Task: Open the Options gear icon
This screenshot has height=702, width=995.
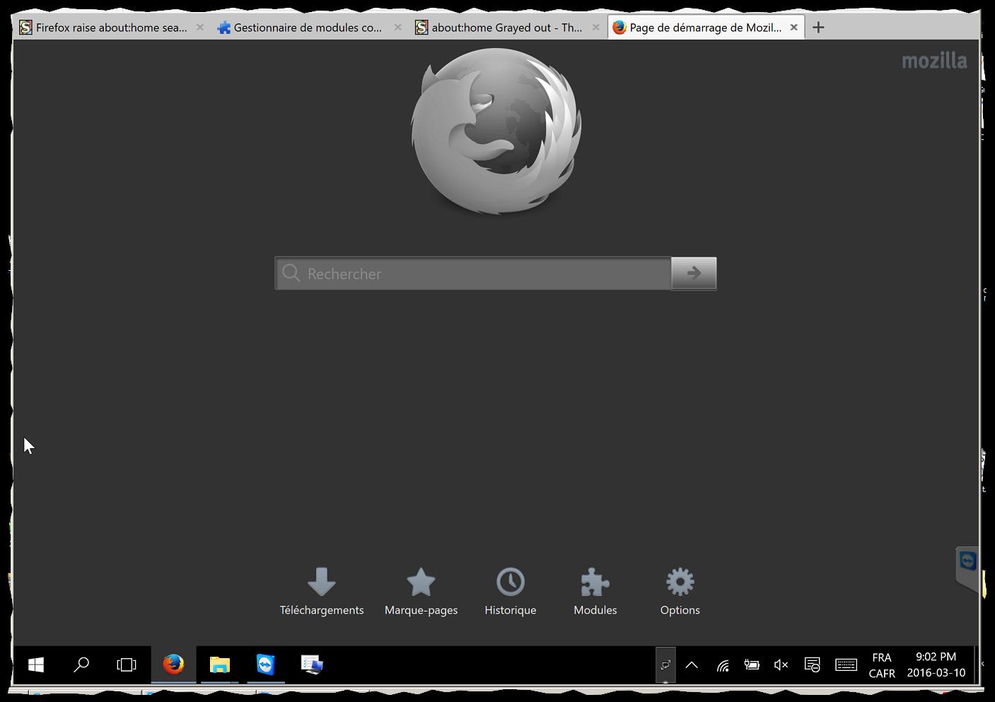Action: (680, 582)
